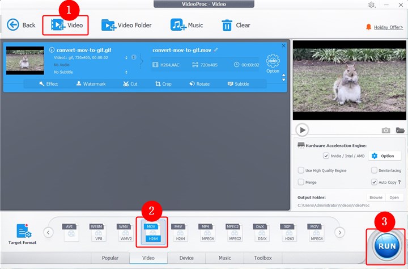408x269 pixels.
Task: Add a video with the Video button
Action: (67, 25)
